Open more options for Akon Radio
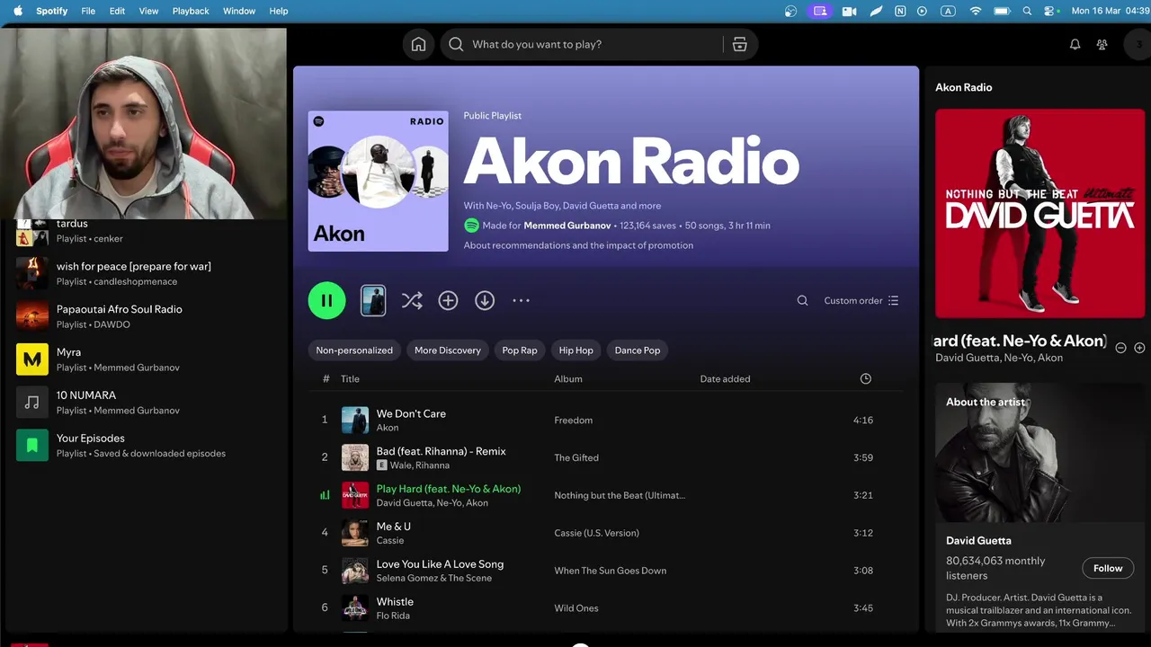Screen dimensions: 1151x647 pos(521,301)
